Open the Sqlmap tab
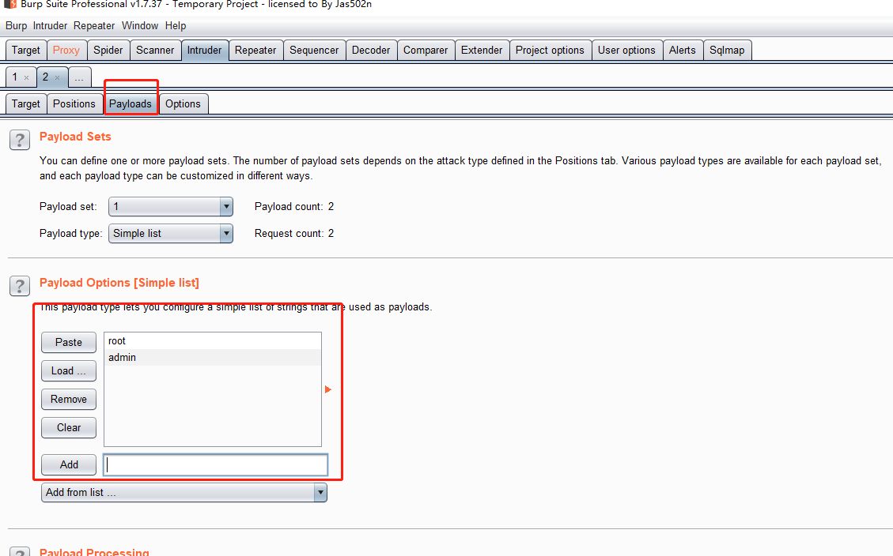The width and height of the screenshot is (893, 556). pos(727,50)
